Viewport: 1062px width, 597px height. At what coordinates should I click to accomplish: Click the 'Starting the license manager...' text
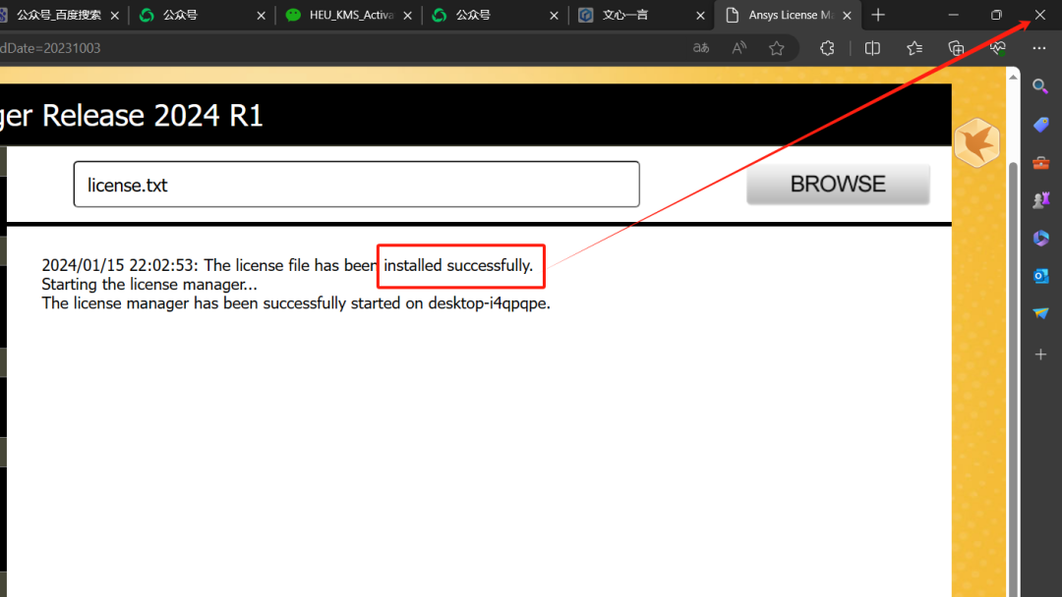(x=149, y=284)
